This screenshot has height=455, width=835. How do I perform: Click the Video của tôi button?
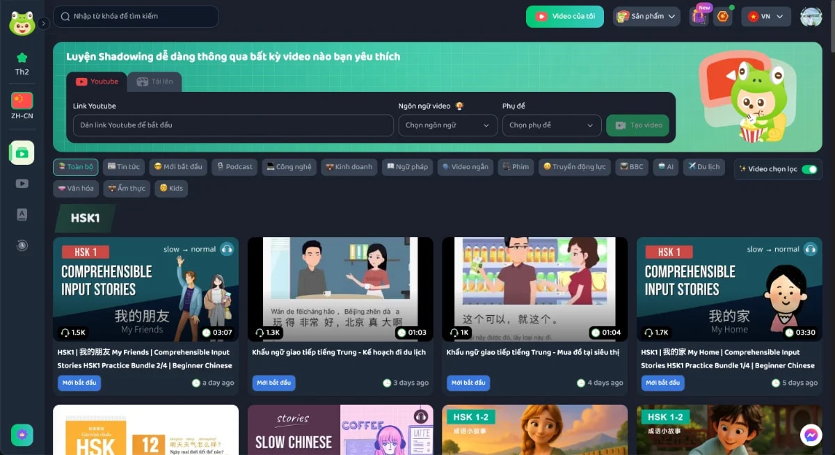pos(564,15)
